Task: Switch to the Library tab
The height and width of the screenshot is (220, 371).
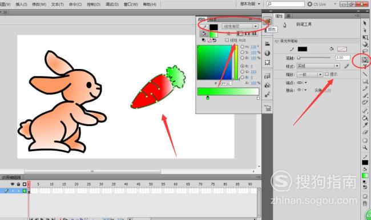Action: 288,16
